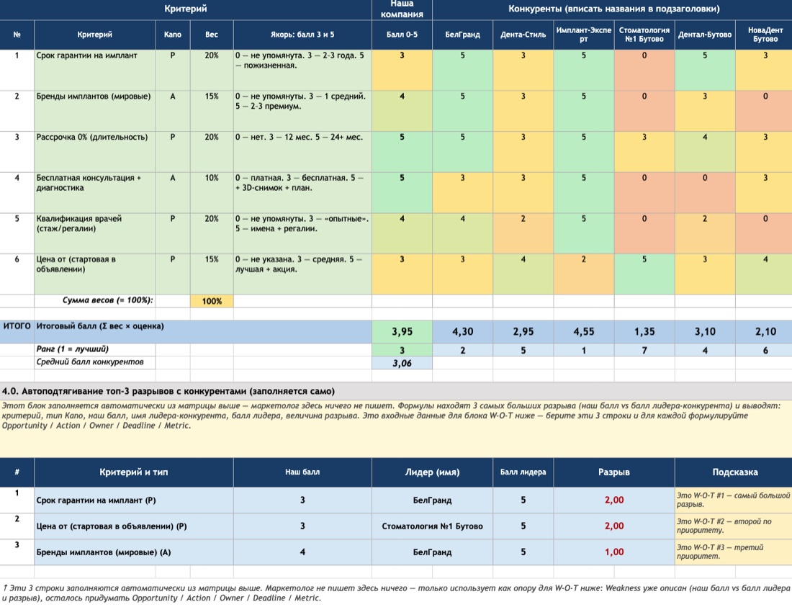Select the 'Конкуренты (вписать названия в подзаголовки)' header

click(613, 9)
